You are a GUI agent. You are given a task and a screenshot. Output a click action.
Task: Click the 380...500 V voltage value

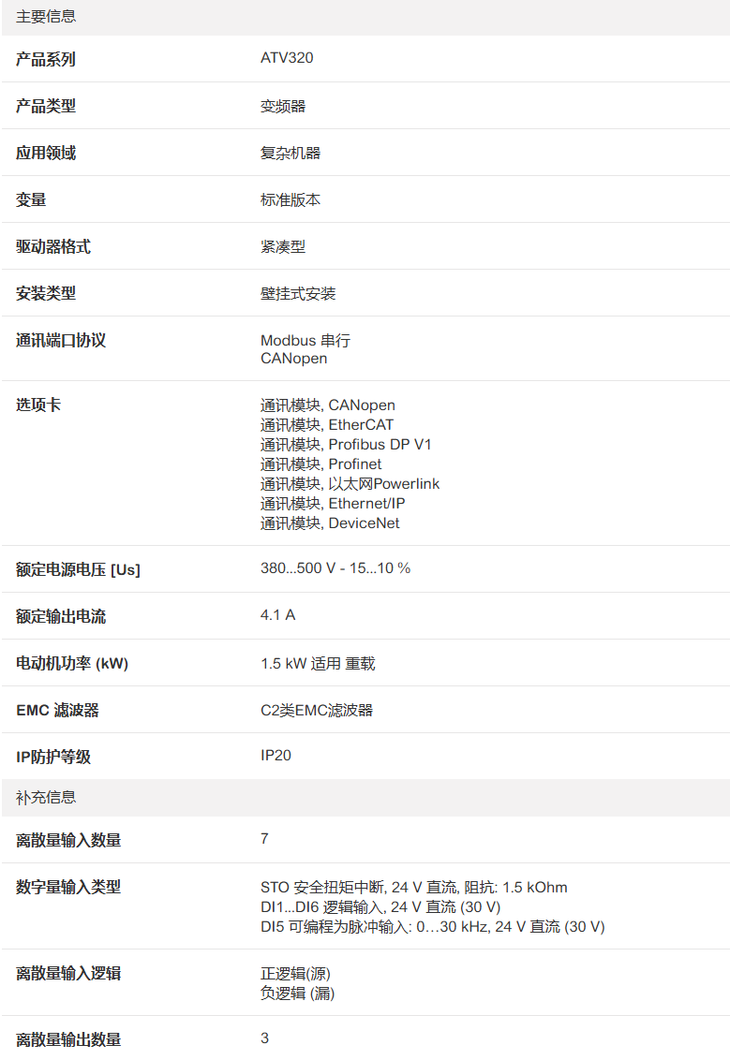[335, 568]
